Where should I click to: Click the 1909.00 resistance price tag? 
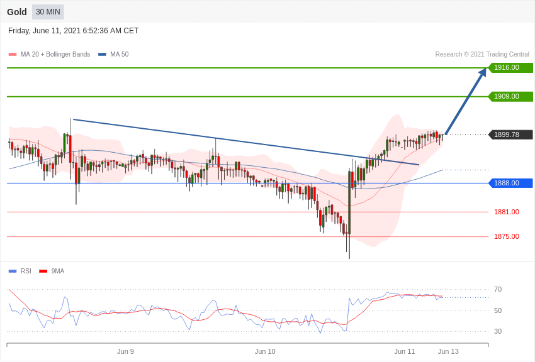511,96
